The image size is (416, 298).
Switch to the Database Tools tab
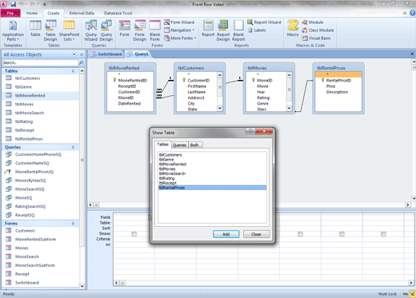point(118,13)
